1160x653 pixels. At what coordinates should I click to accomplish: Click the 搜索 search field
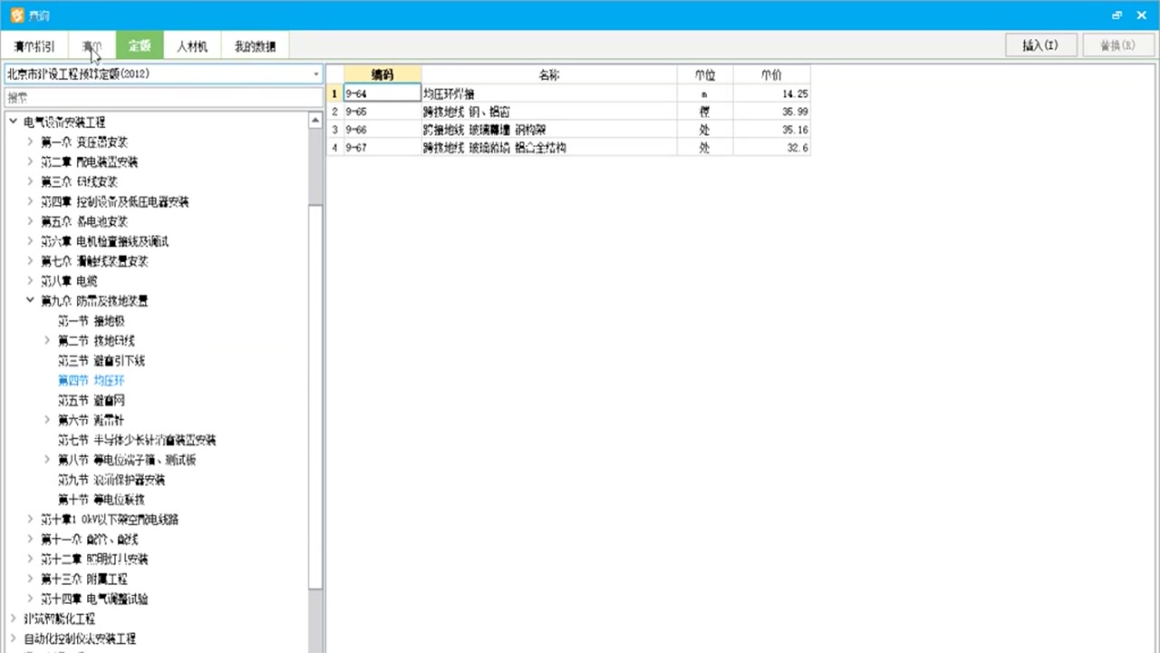[x=163, y=96]
